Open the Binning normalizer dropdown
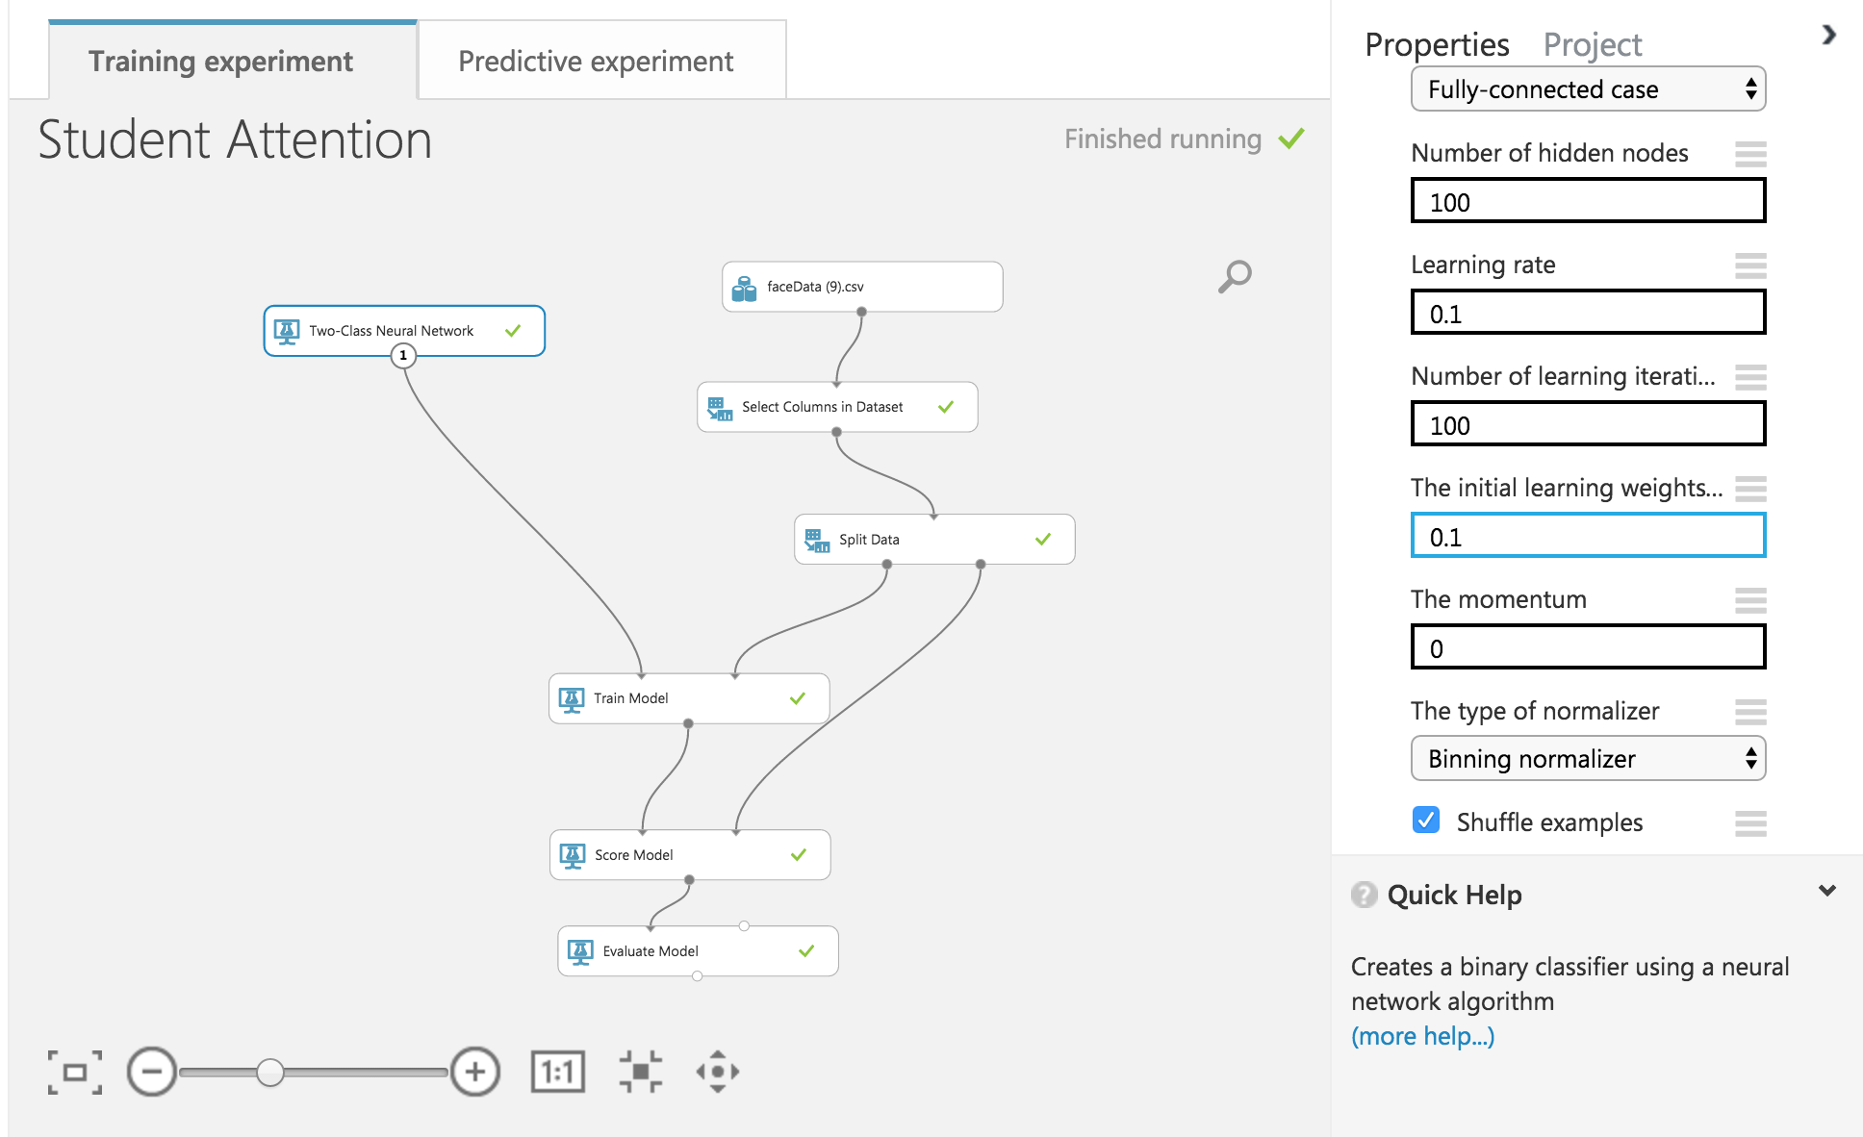The width and height of the screenshot is (1863, 1137). [x=1588, y=759]
